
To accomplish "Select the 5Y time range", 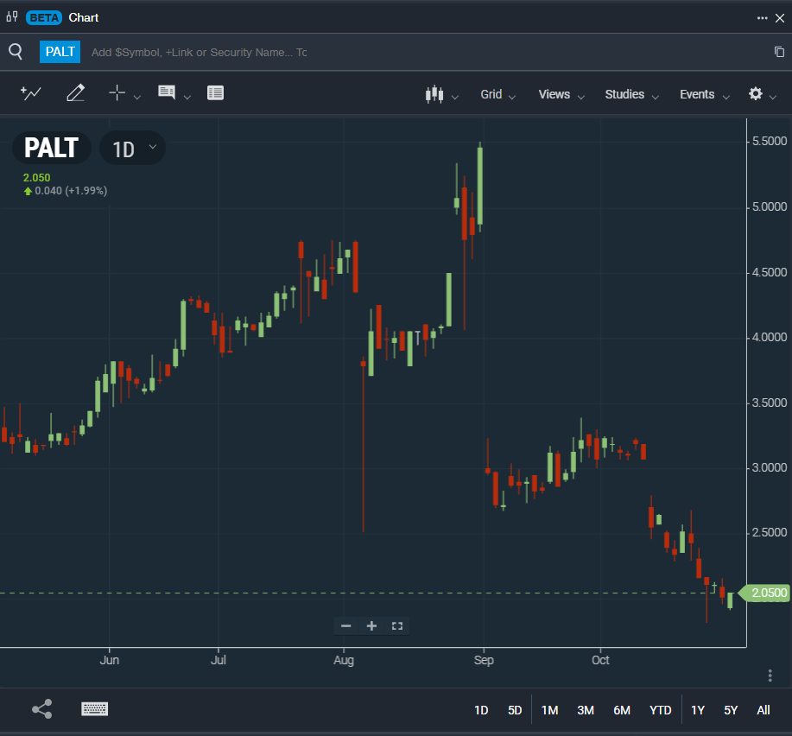I will click(731, 710).
